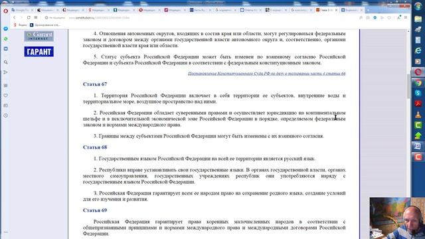
Task: Add page to bookmarks heart icon in address bar
Action: point(389,18)
